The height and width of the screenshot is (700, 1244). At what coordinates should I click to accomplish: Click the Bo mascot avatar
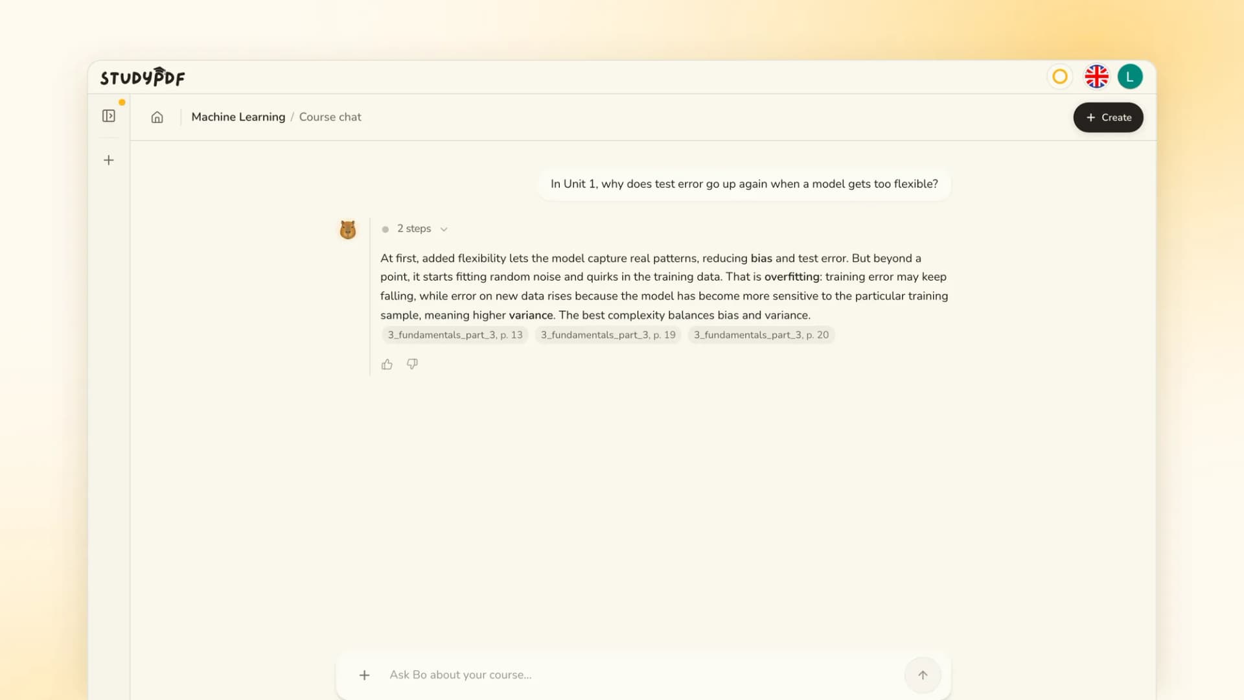tap(348, 229)
